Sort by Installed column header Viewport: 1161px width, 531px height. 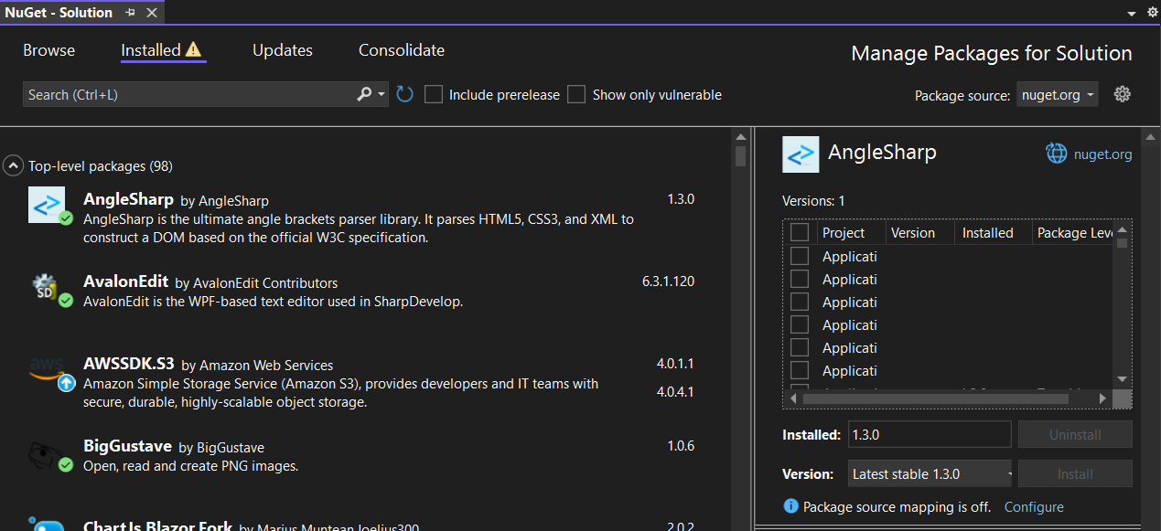(x=993, y=232)
